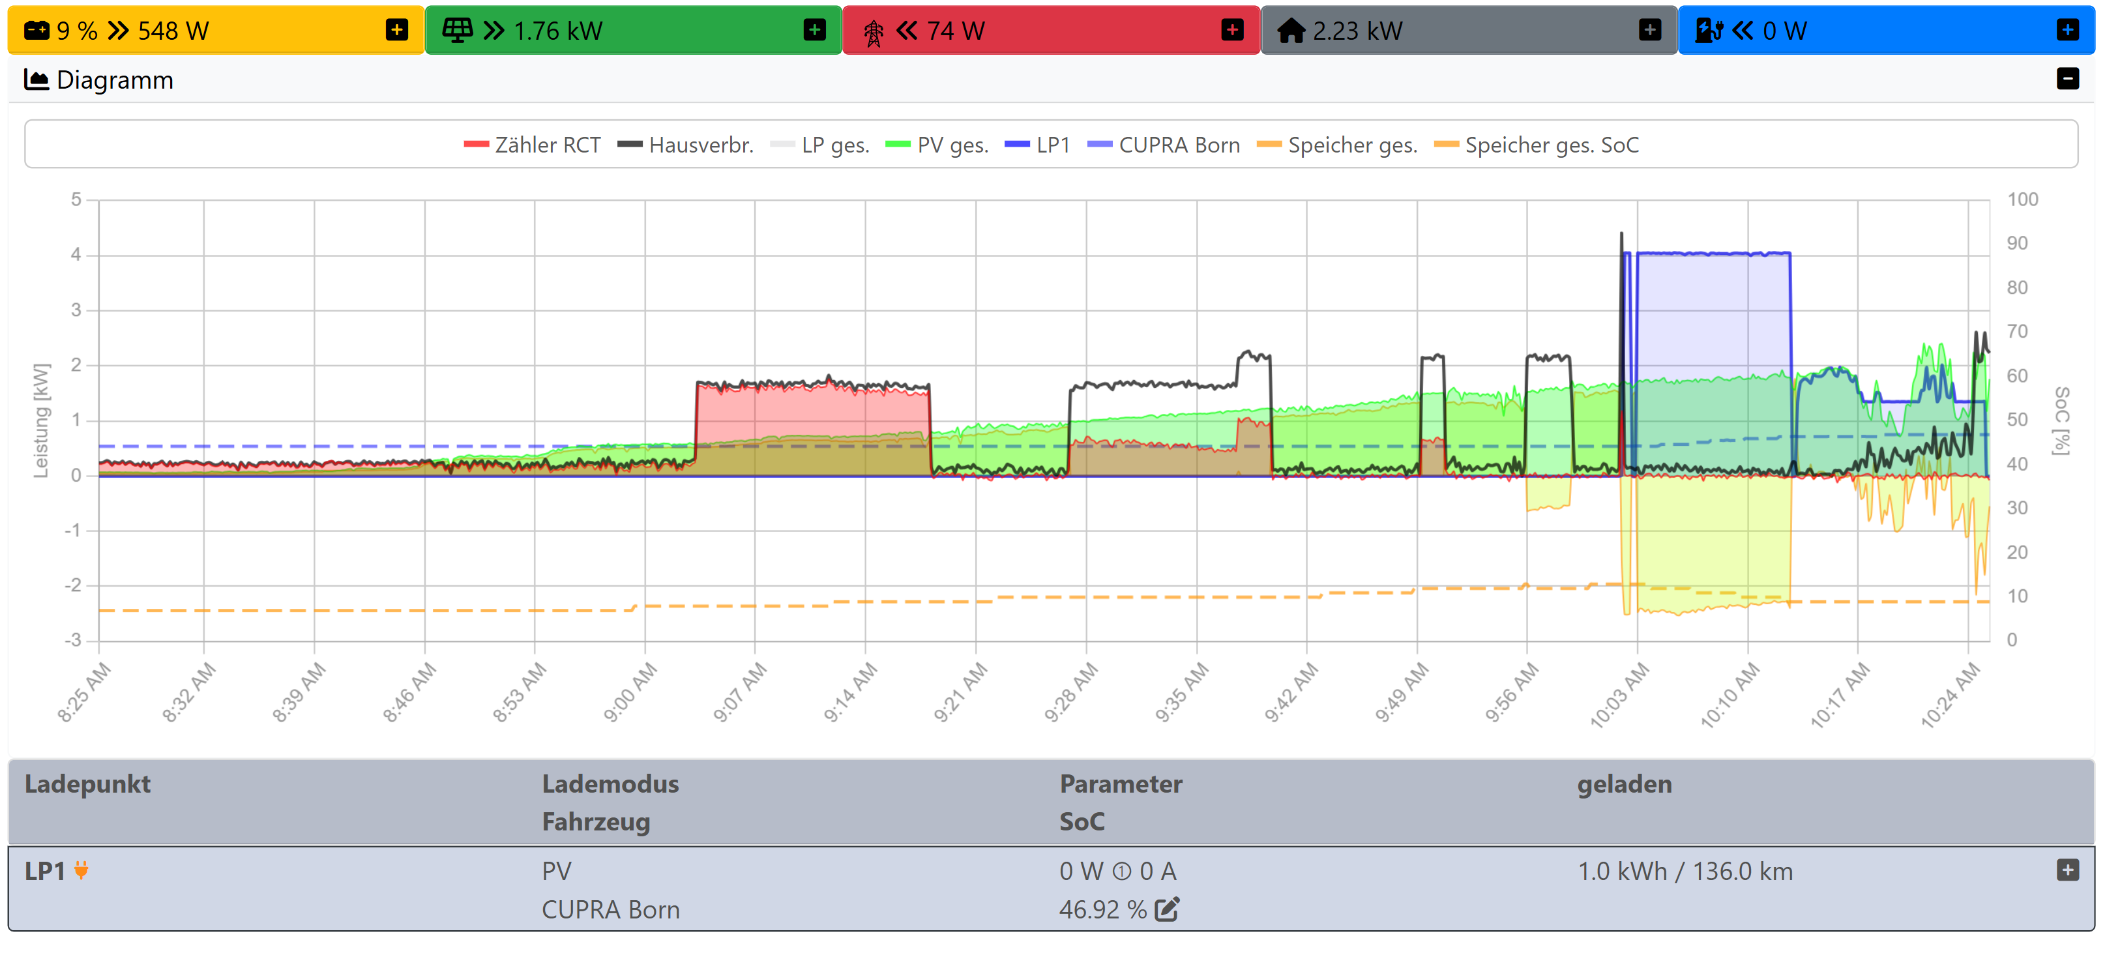Viewport: 2120px width, 953px height.
Task: Click the CUPRA Born legend color swatch
Action: 1100,145
